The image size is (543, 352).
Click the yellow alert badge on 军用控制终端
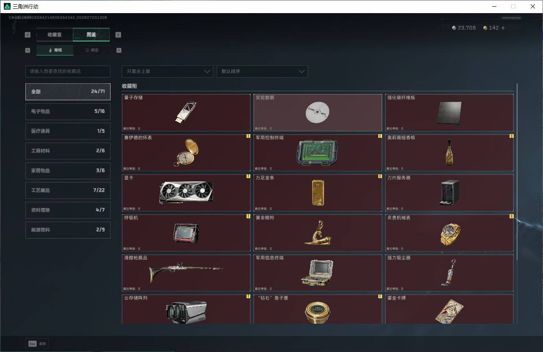380,136
